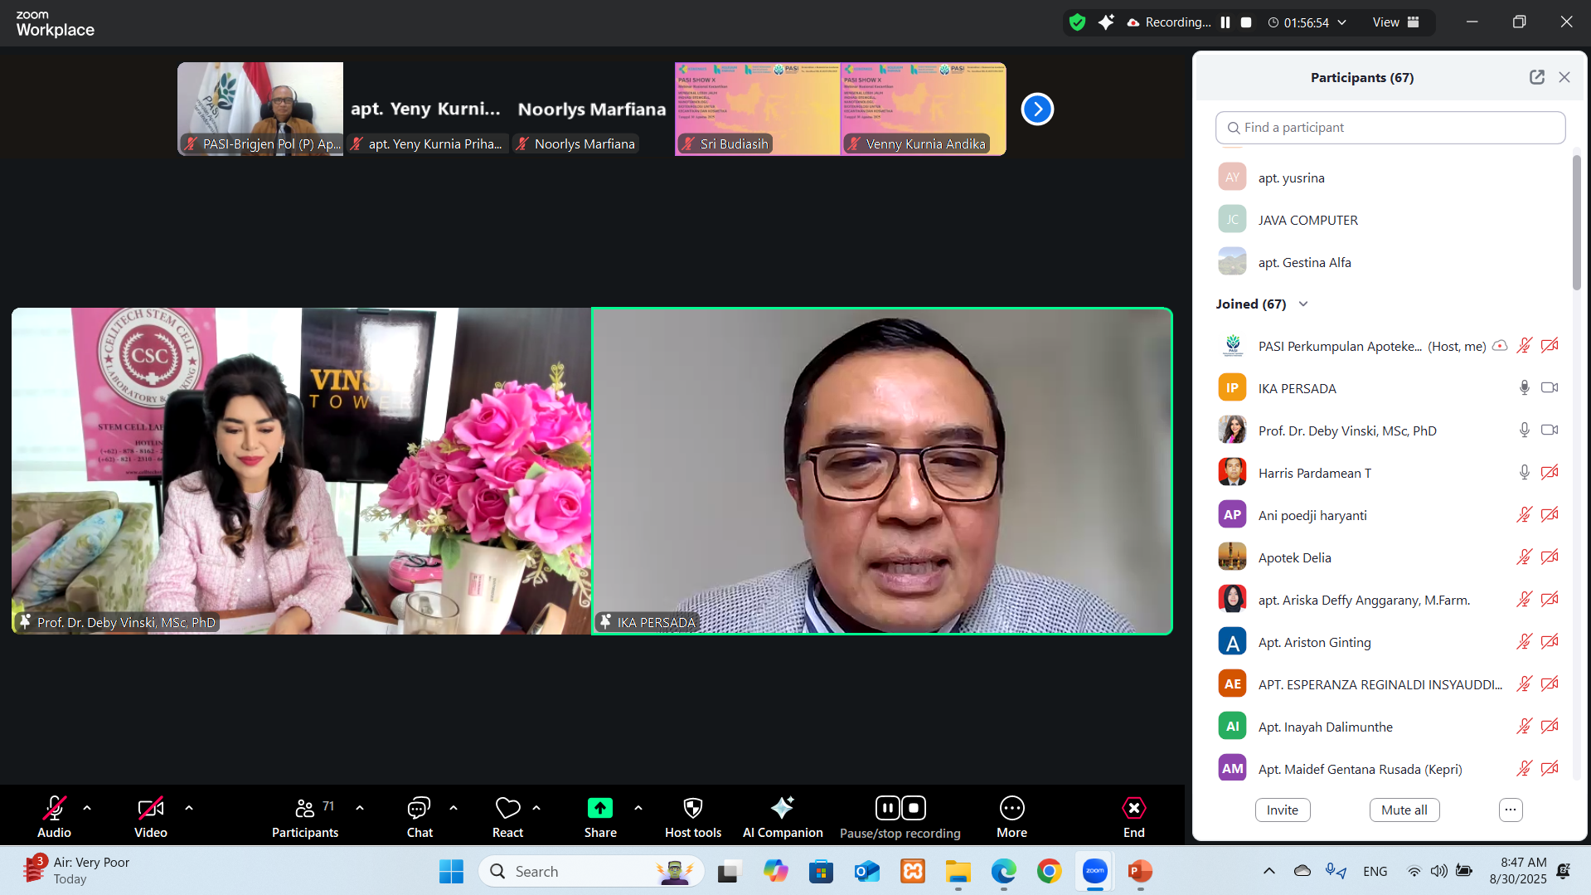This screenshot has width=1591, height=895.
Task: Click the React heart icon
Action: pyautogui.click(x=507, y=809)
